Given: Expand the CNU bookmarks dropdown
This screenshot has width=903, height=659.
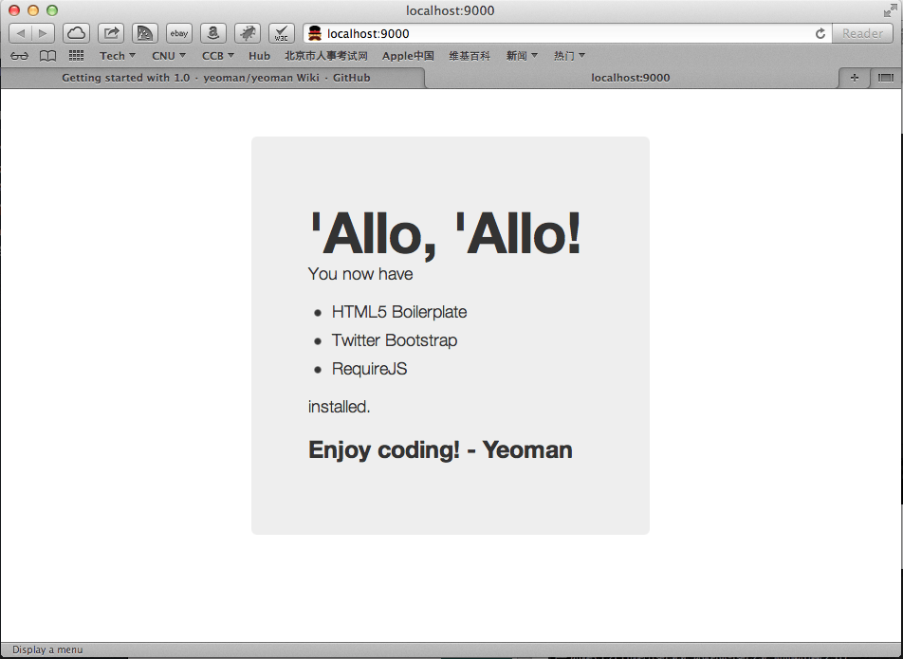Looking at the screenshot, I should click(169, 56).
